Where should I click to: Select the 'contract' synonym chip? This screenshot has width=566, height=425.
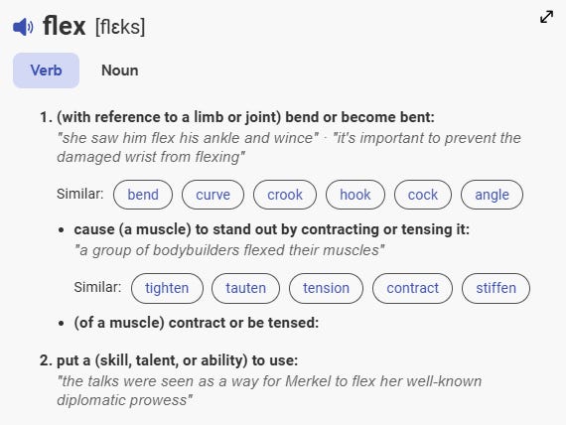coord(413,288)
